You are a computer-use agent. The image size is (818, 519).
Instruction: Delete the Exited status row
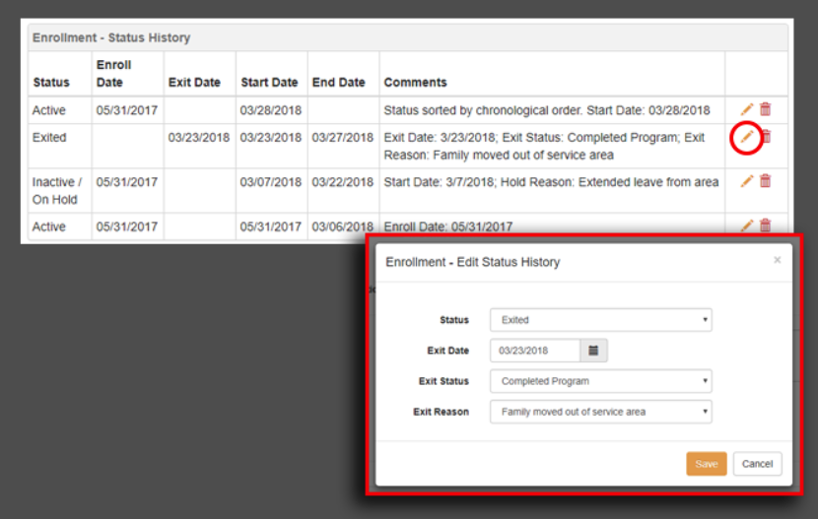point(767,137)
